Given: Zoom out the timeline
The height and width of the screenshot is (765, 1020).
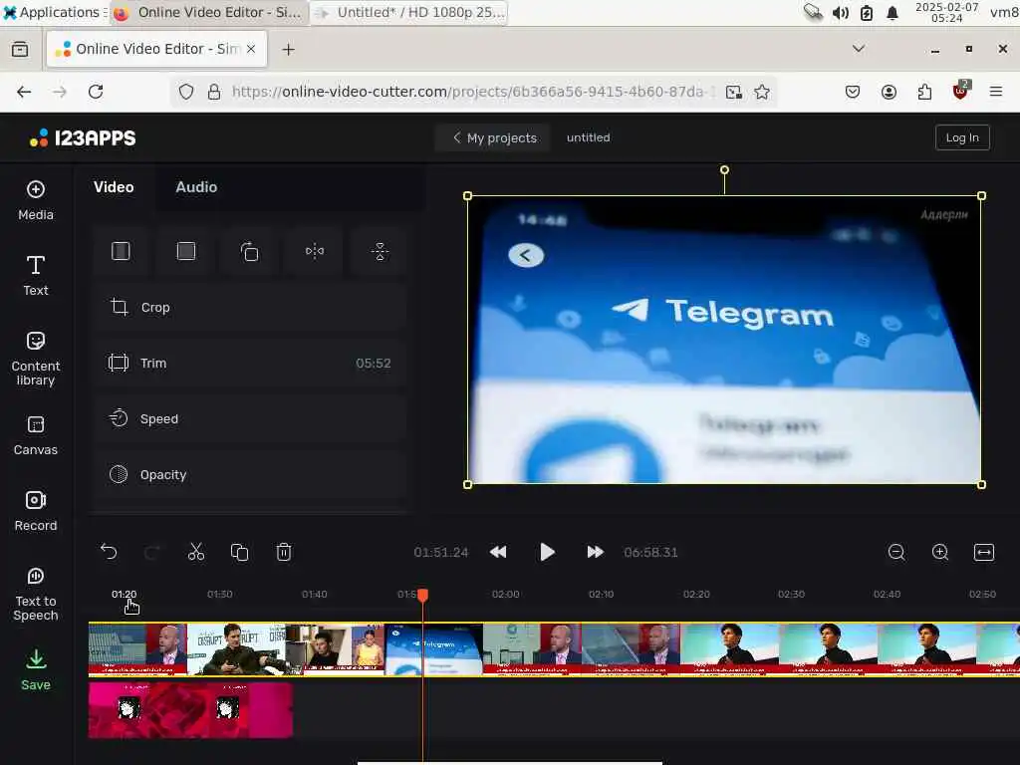Looking at the screenshot, I should (x=896, y=552).
